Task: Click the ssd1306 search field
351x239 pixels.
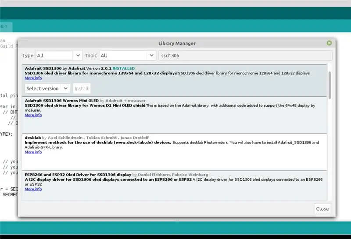Action: pos(245,56)
